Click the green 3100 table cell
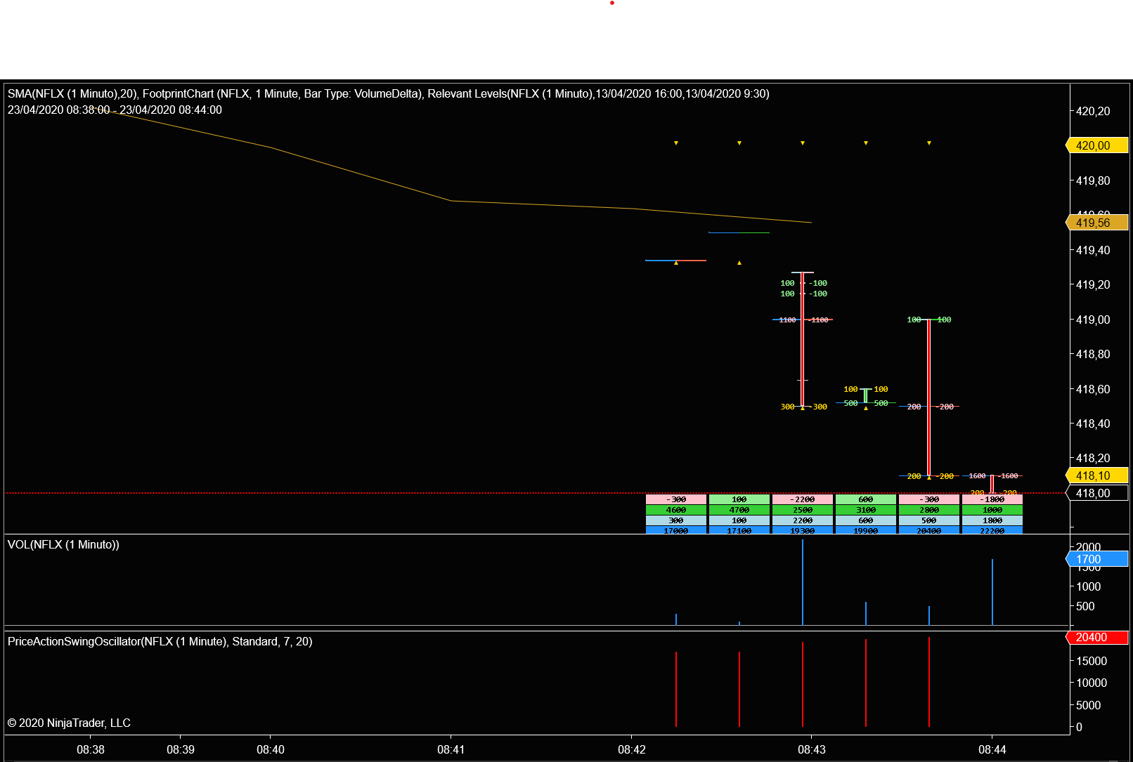This screenshot has height=762, width=1133. coord(866,510)
